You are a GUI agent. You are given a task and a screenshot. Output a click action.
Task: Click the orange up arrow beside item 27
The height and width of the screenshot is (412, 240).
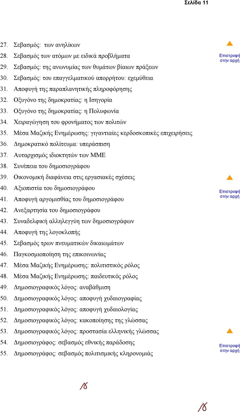point(229,44)
